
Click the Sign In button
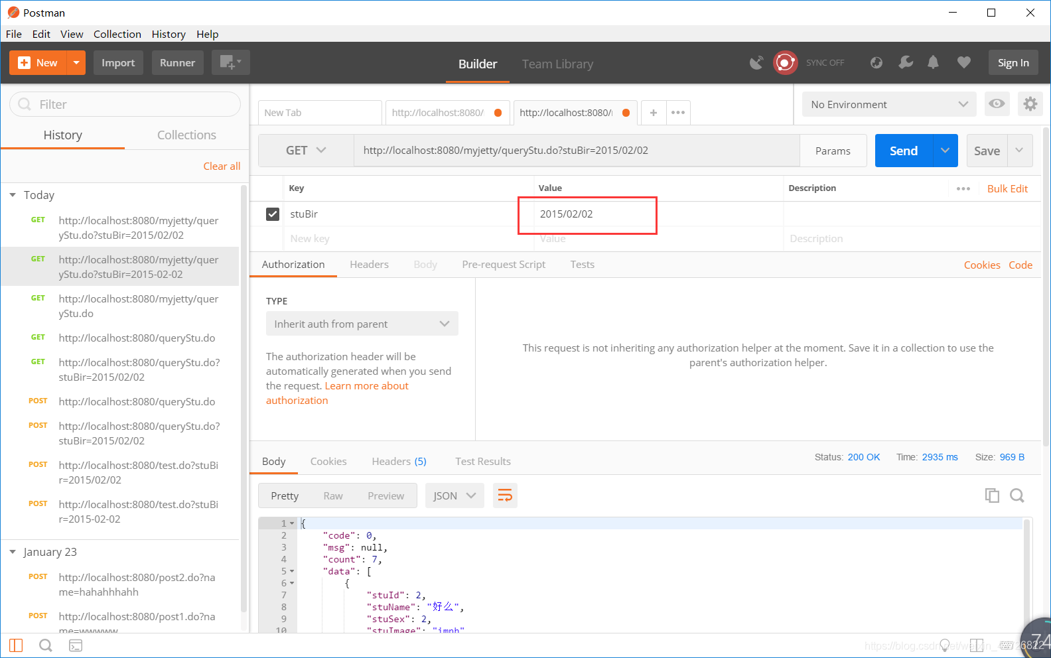(1013, 62)
